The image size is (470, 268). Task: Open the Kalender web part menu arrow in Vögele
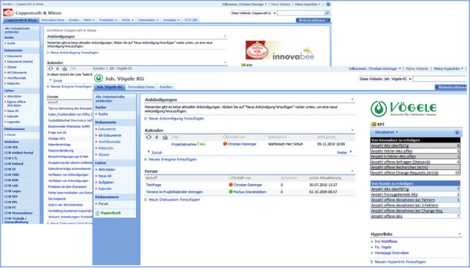[x=352, y=130]
